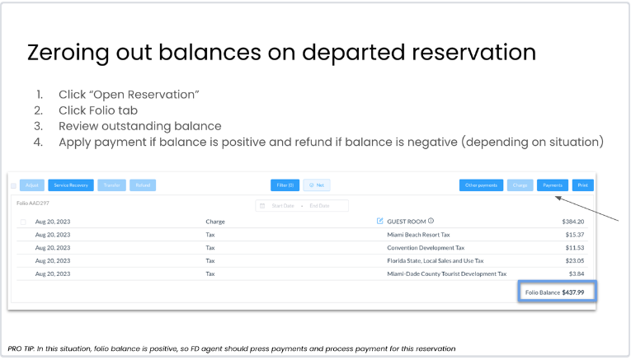Click the End Date field

pos(321,205)
